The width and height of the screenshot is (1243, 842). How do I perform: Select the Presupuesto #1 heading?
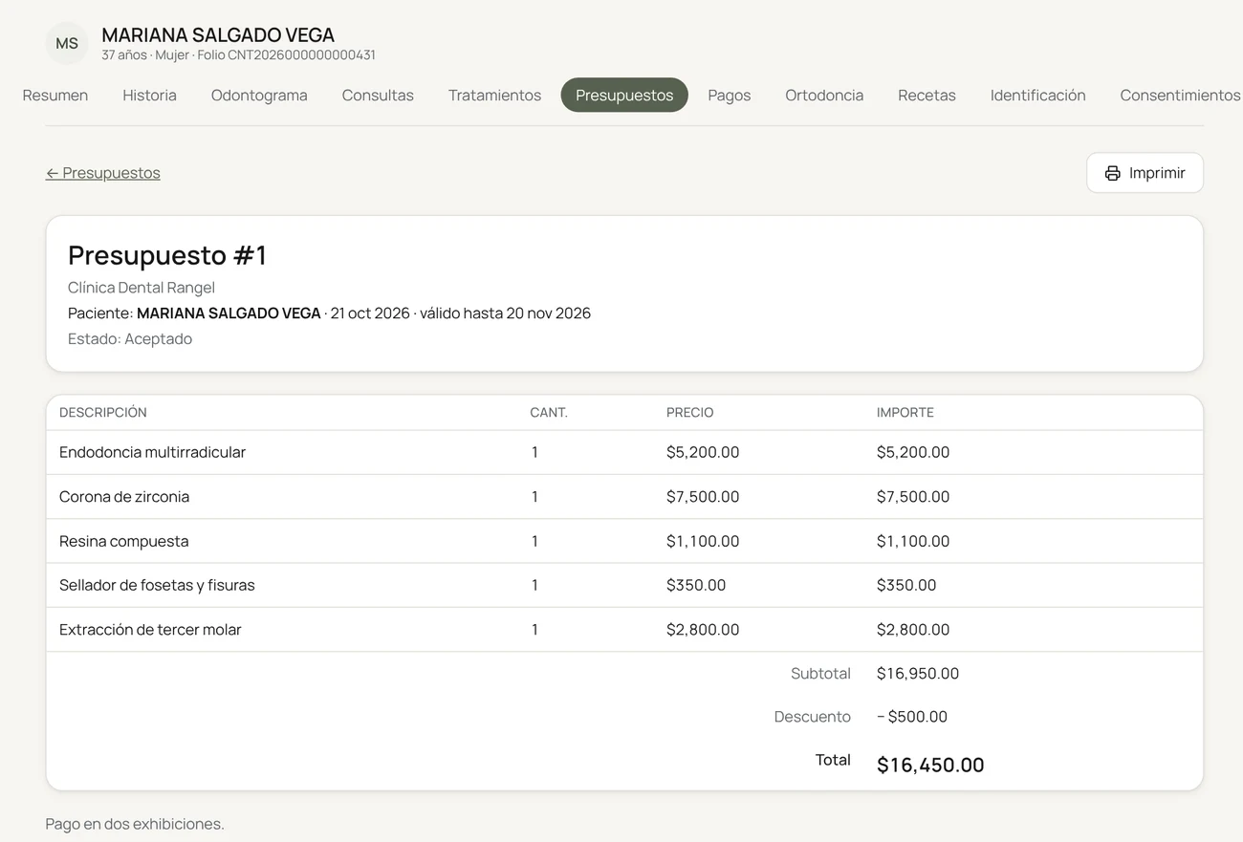(x=167, y=255)
